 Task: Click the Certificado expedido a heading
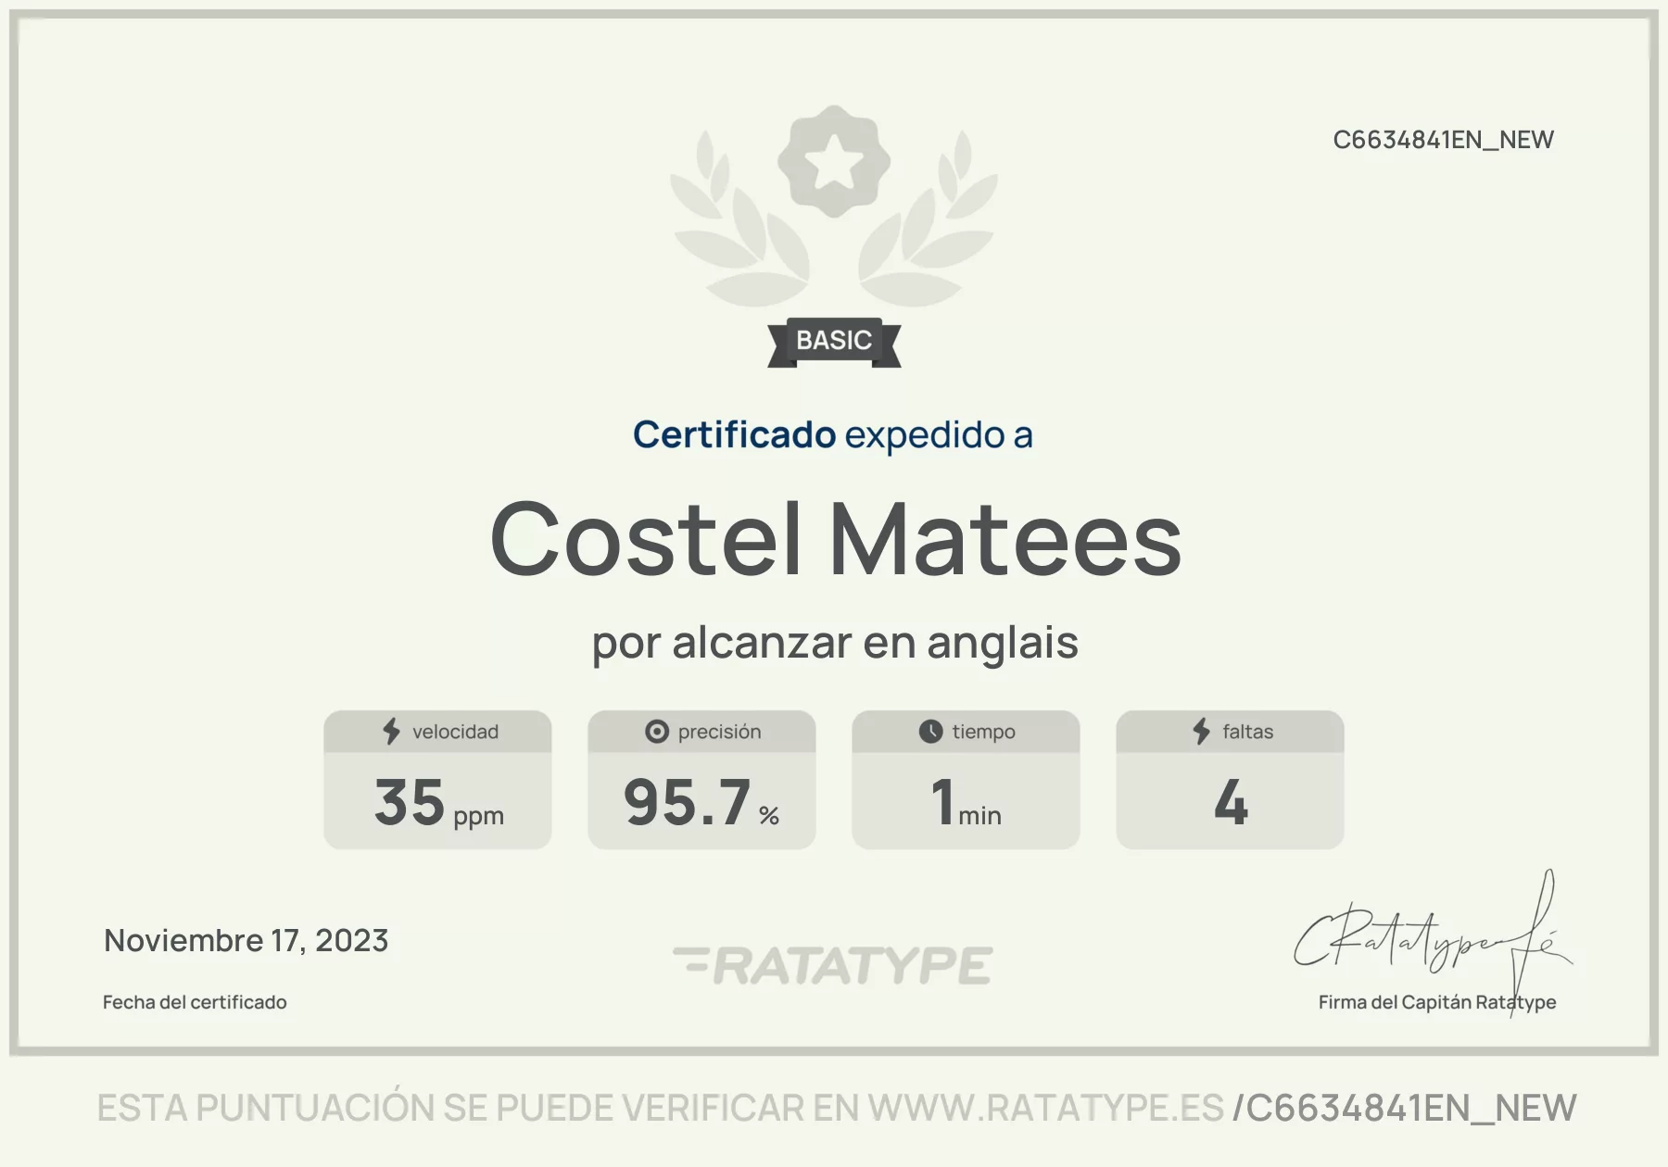tap(832, 435)
